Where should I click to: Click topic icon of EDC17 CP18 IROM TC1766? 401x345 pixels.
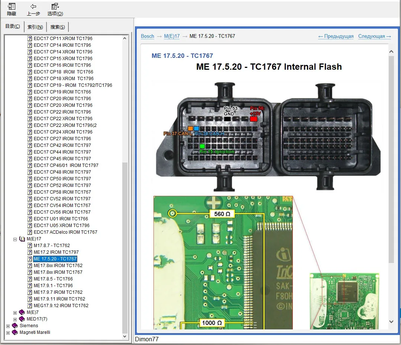[x=30, y=72]
